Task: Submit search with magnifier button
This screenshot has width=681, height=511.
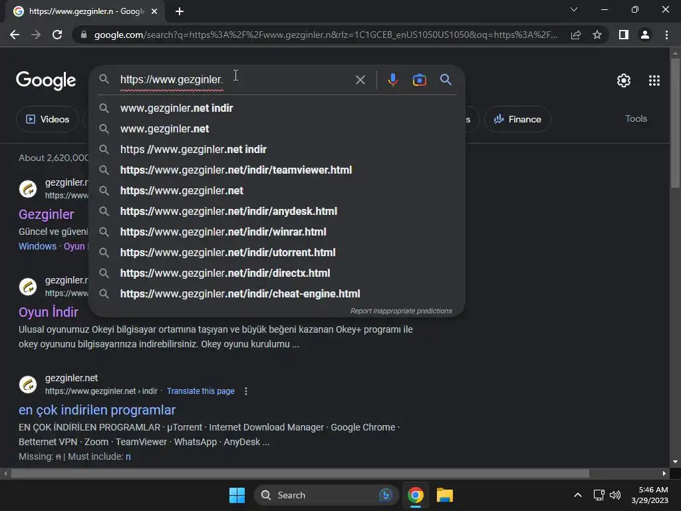Action: click(x=446, y=80)
